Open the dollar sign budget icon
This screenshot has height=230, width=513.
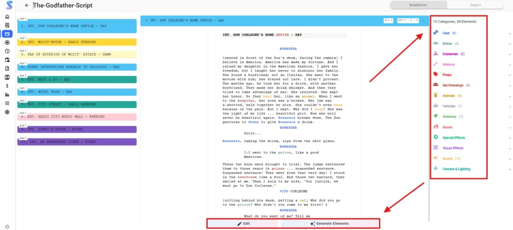(x=7, y=86)
